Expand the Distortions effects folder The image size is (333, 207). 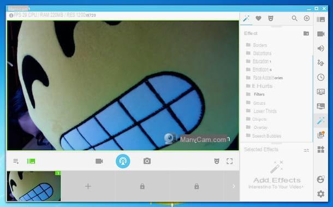point(258,53)
